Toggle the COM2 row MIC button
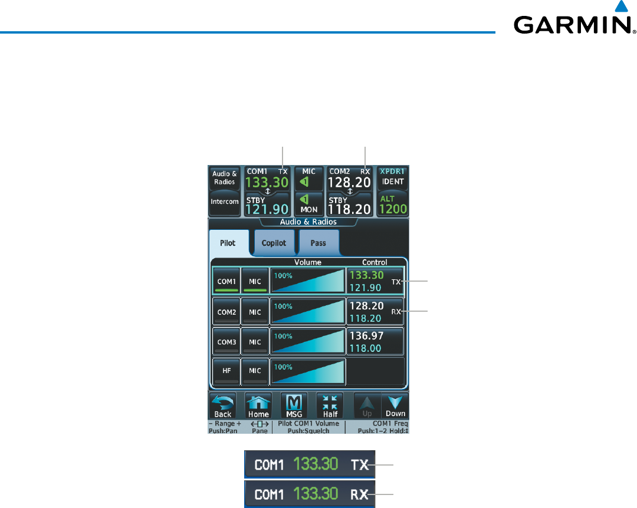This screenshot has height=508, width=637. coord(255,312)
